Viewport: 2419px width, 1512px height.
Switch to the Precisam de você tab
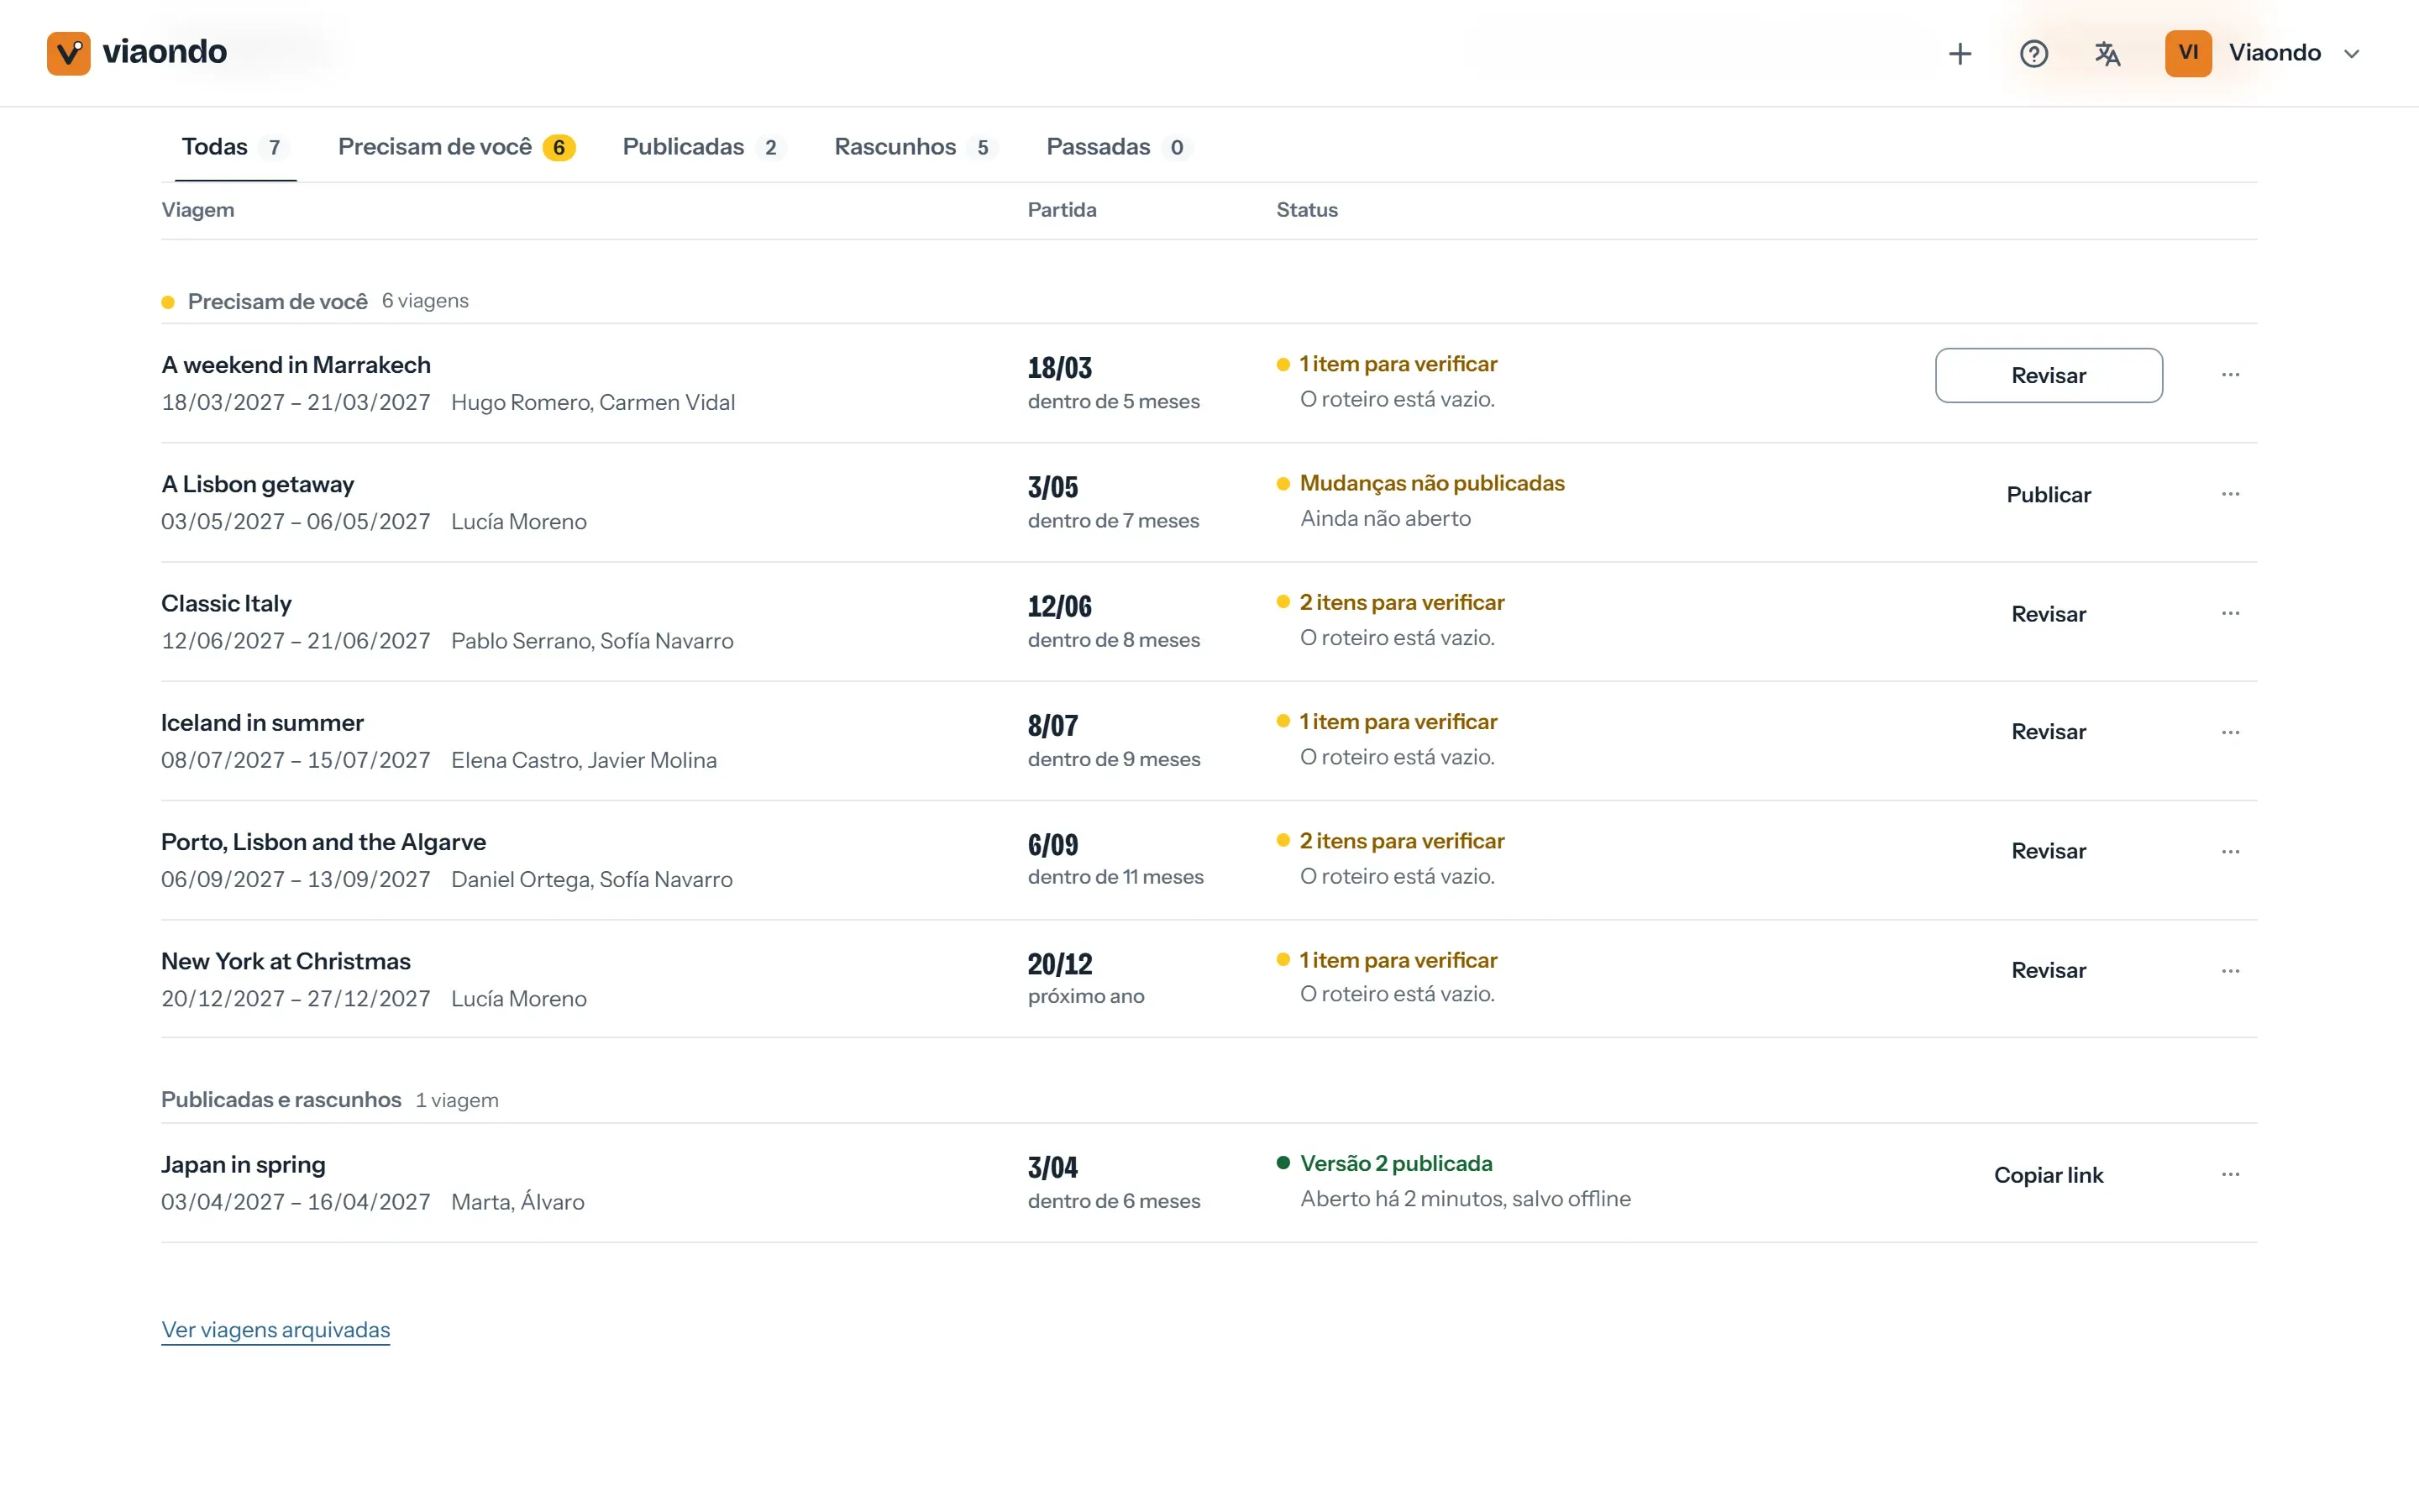pos(456,147)
